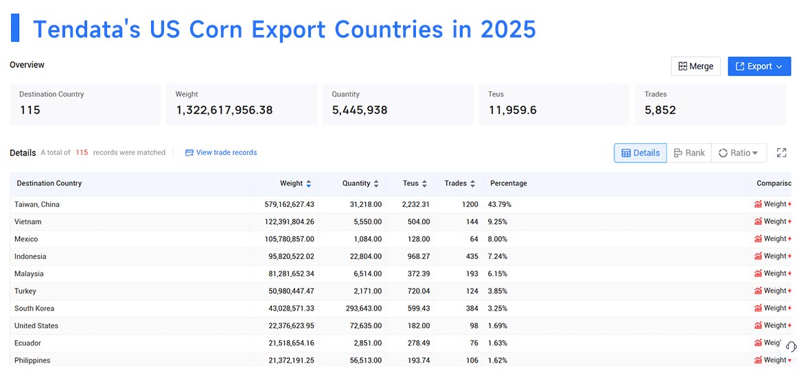Click trades value 435 in Indonesia row
Viewport: 797px width, 377px height.
click(472, 256)
